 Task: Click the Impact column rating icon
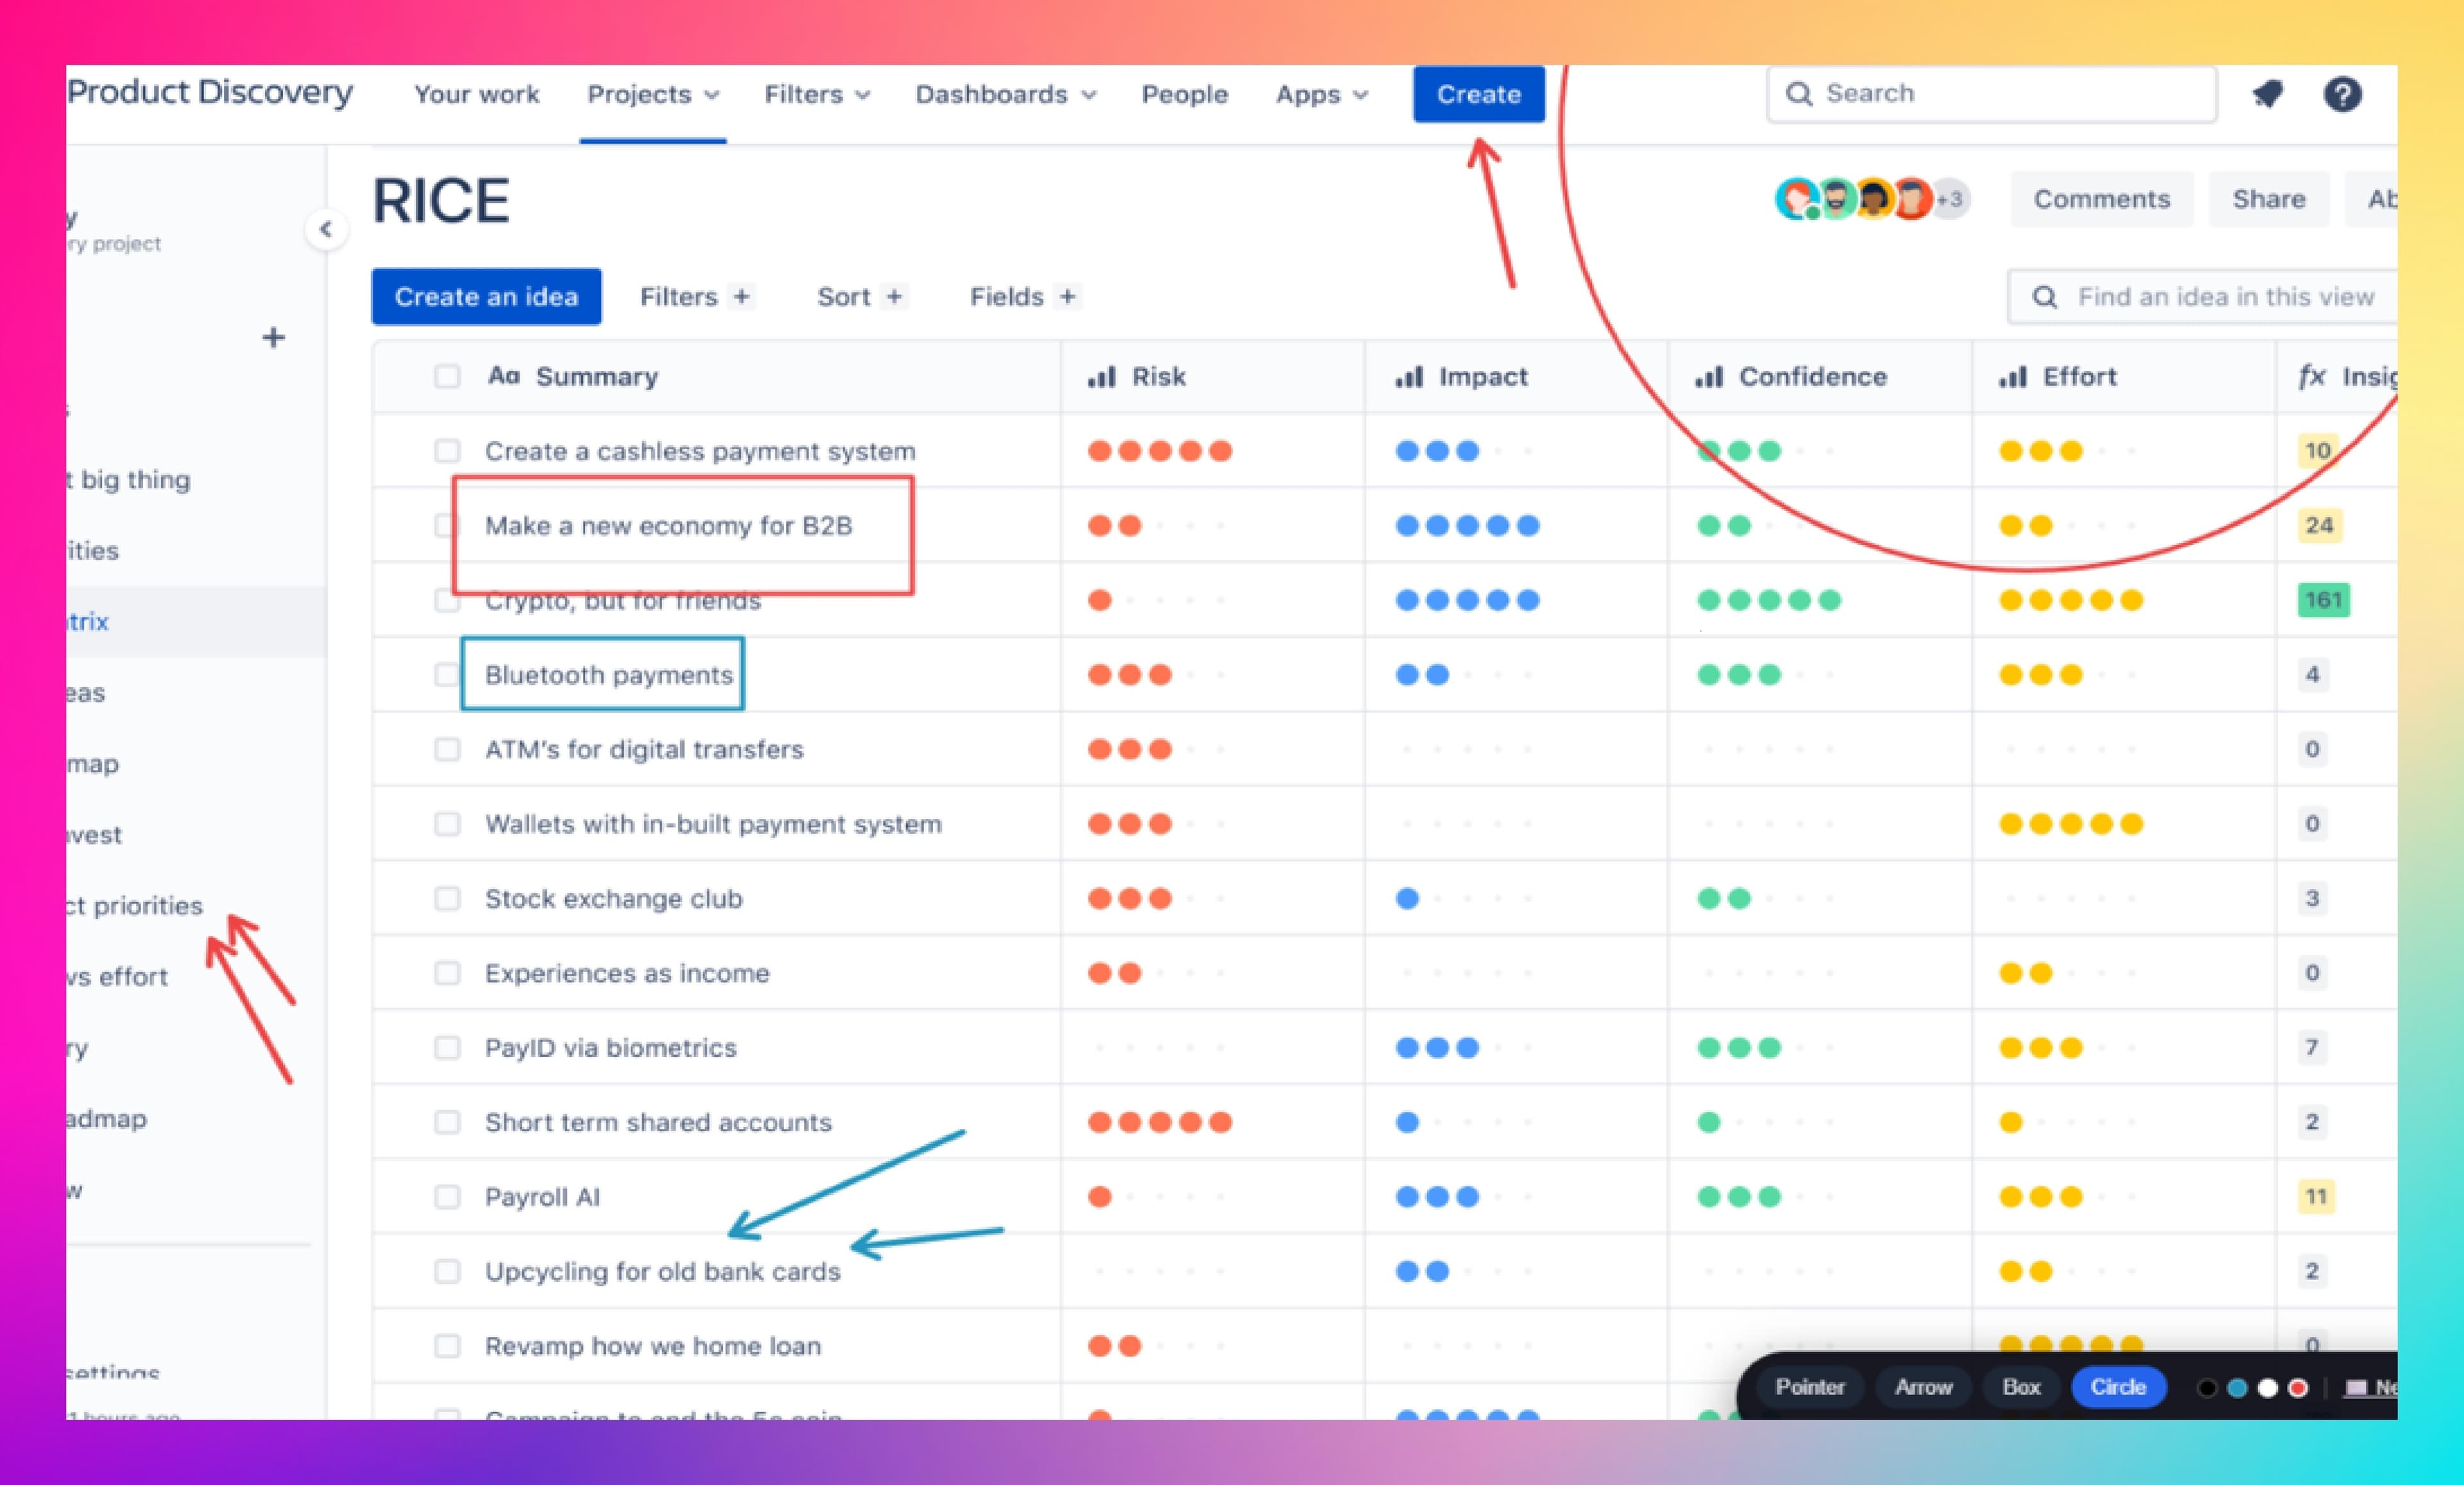(1409, 377)
